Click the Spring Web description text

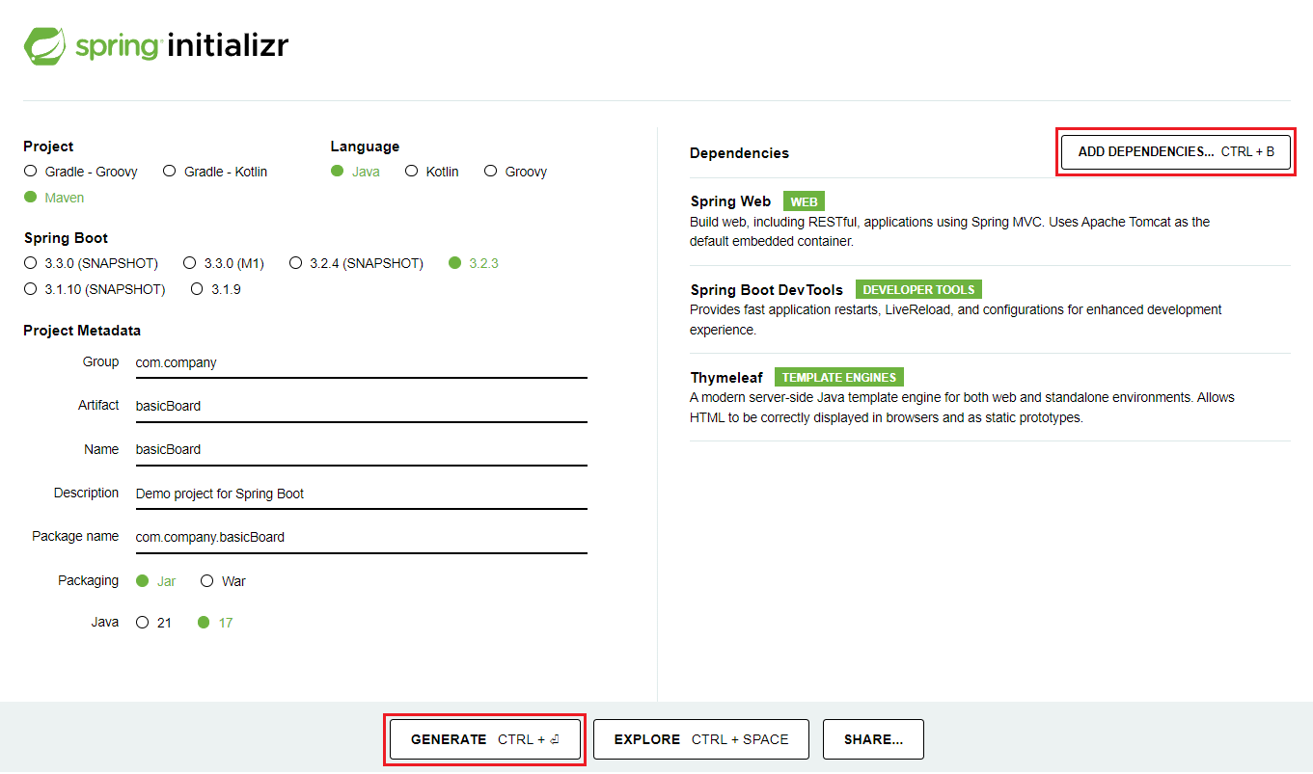[x=950, y=231]
